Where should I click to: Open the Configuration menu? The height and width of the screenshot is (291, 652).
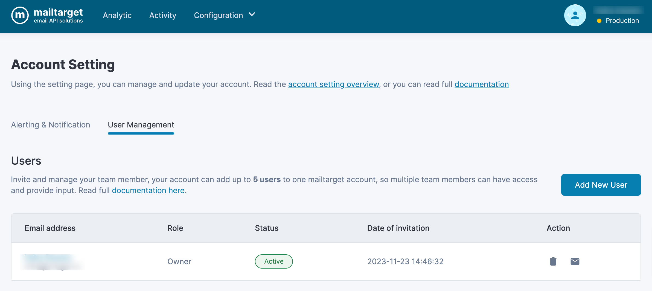(x=218, y=15)
